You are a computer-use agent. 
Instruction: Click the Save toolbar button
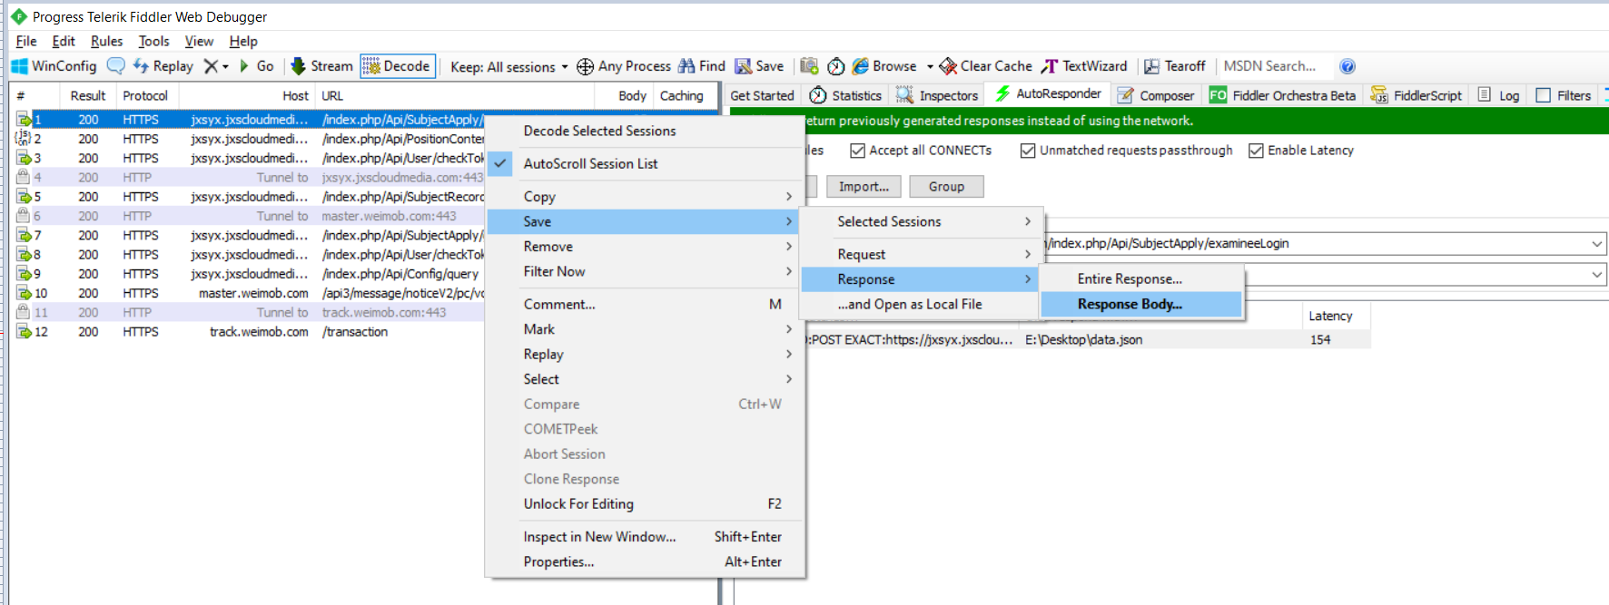click(x=759, y=66)
